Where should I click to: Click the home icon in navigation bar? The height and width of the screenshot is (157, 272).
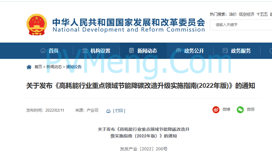43,50
